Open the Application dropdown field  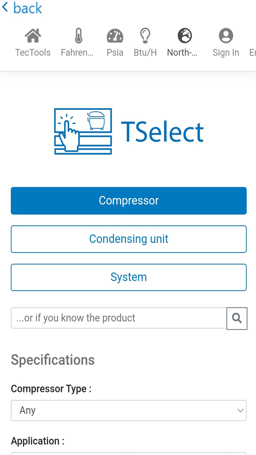pos(128,454)
